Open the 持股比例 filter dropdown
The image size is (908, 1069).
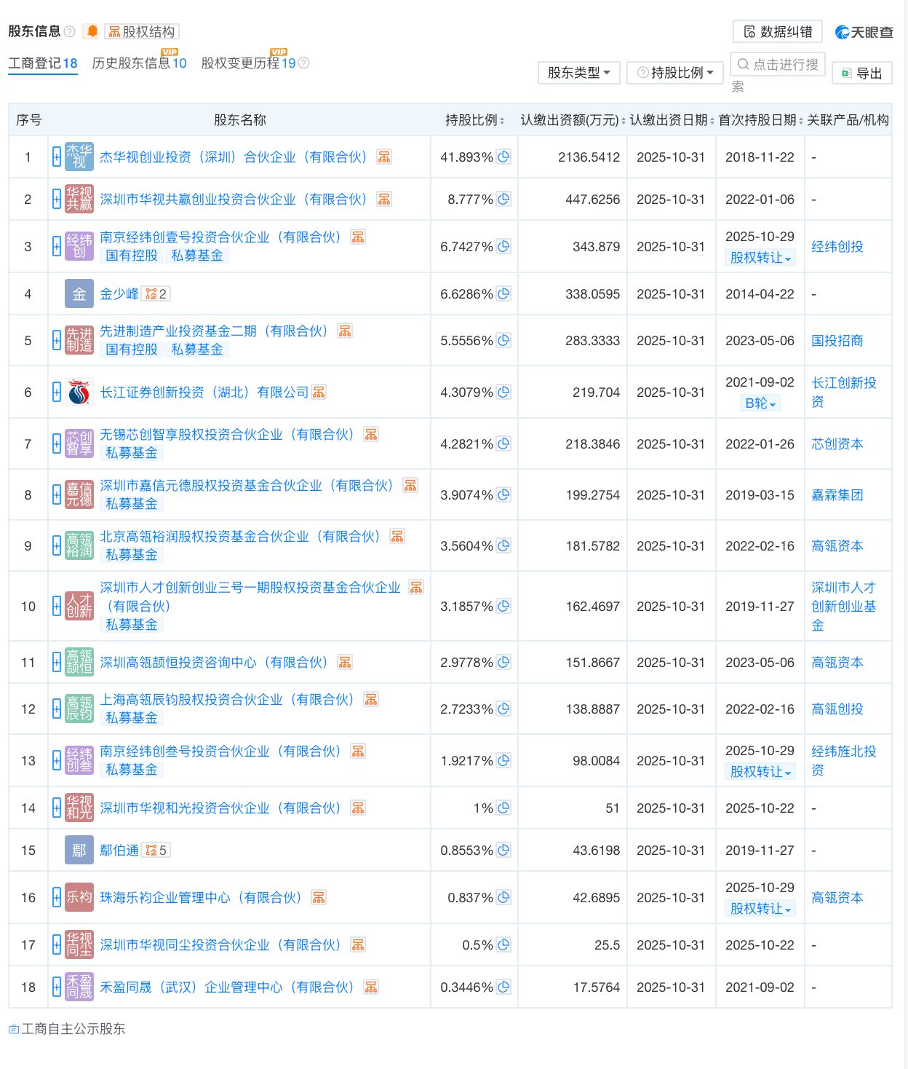[674, 73]
